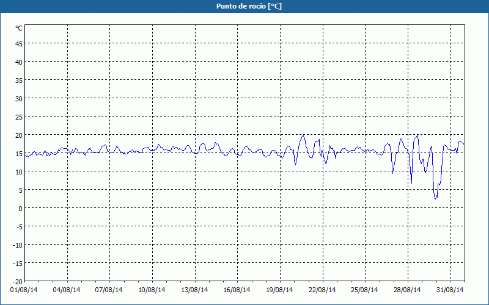Click the date label 28/08/14
Image resolution: width=489 pixels, height=305 pixels.
(x=407, y=290)
